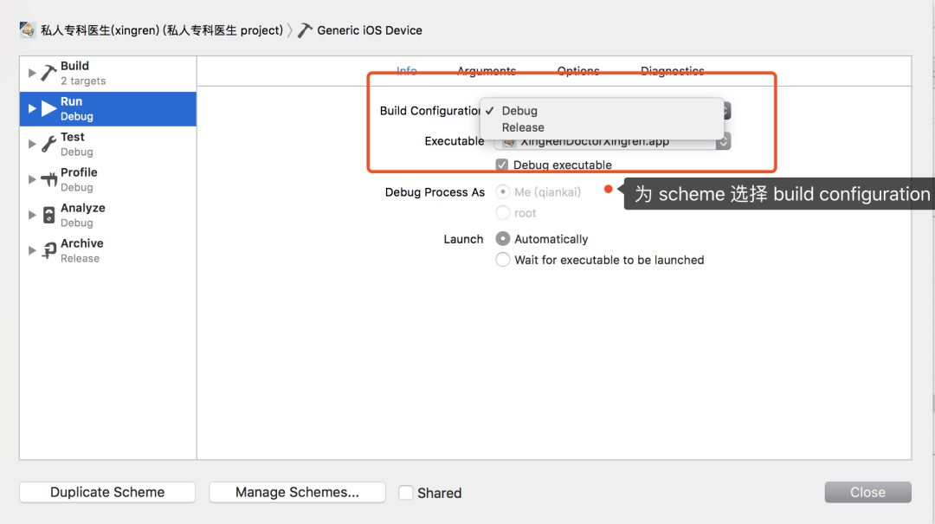Screen dimensions: 935x524
Task: Select Me (qiankai) radio button
Action: [503, 191]
